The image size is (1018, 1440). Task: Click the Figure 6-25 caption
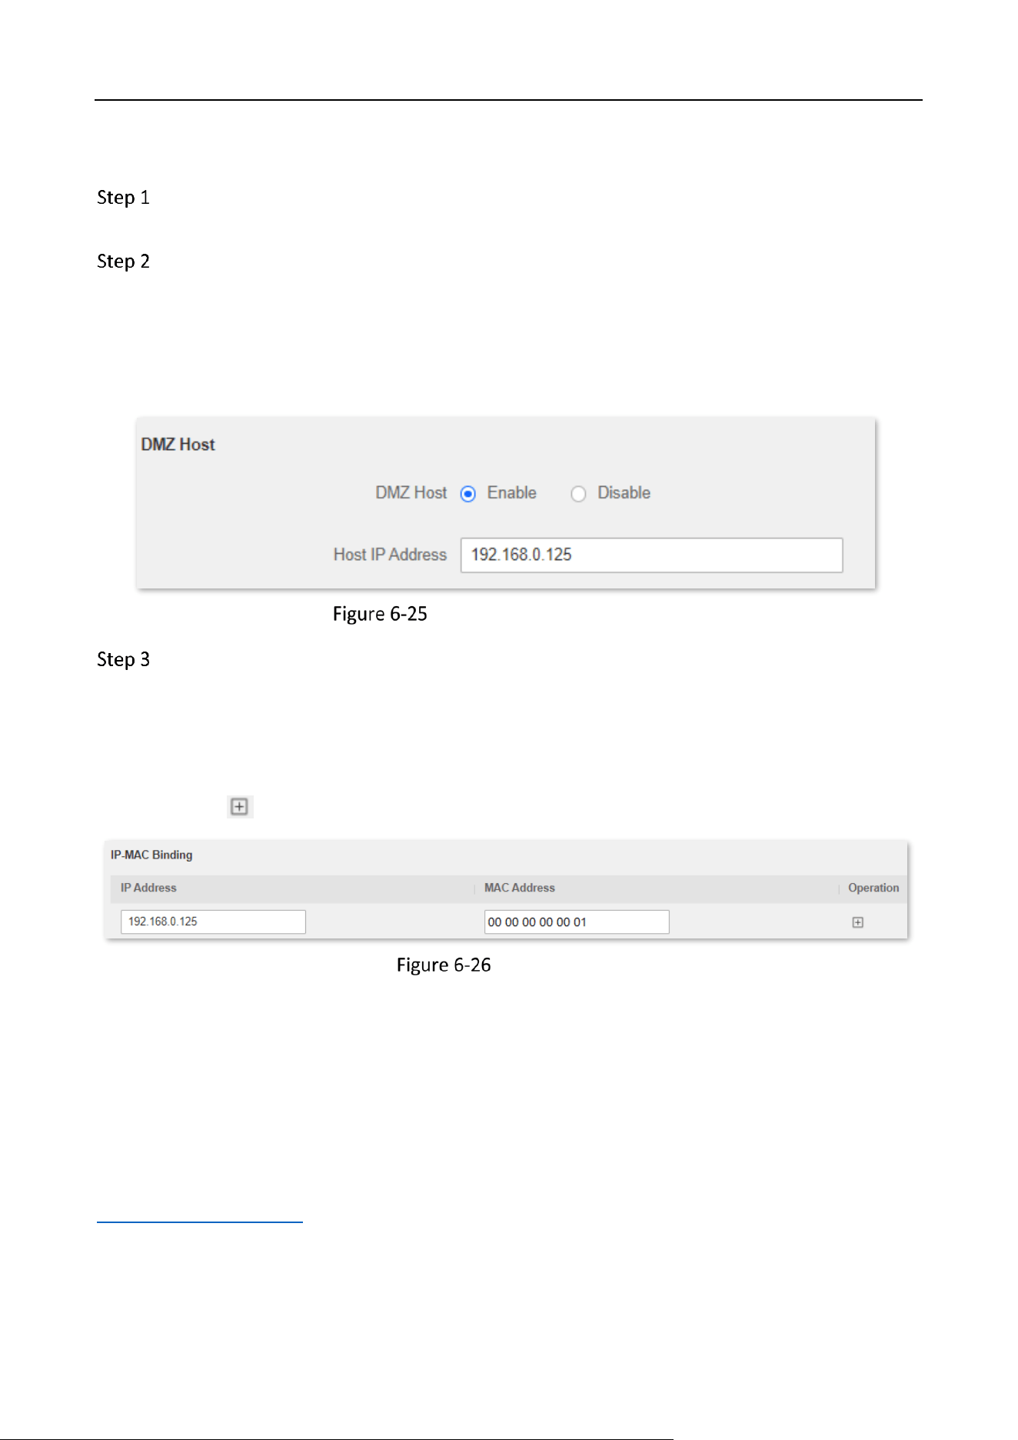click(x=380, y=614)
